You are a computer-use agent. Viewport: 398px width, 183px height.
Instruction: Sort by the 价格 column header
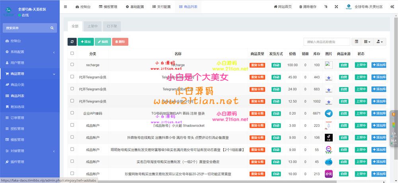293,54
